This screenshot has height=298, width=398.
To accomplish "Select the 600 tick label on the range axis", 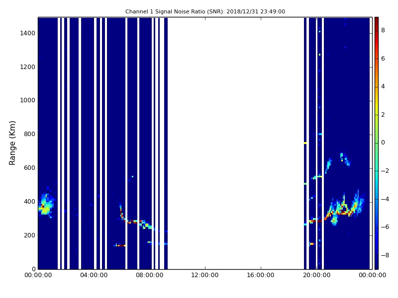I will 29,168.
